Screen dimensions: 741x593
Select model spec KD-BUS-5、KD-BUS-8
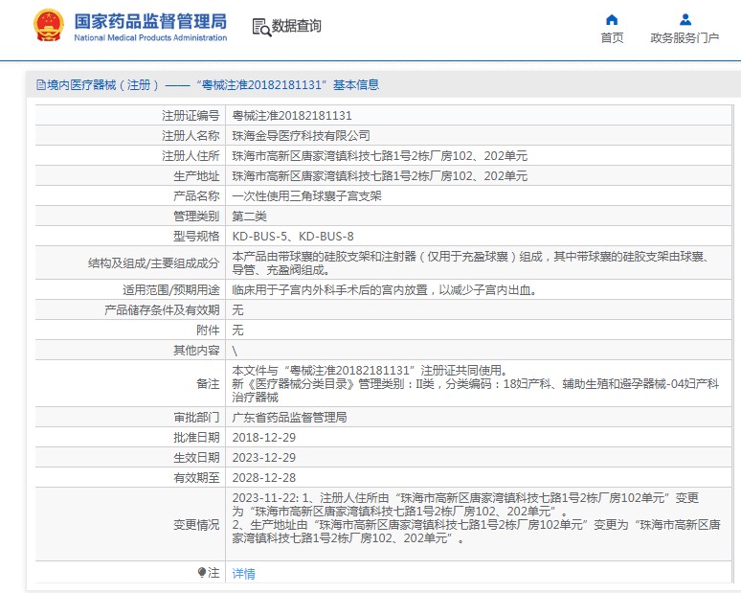click(x=293, y=236)
